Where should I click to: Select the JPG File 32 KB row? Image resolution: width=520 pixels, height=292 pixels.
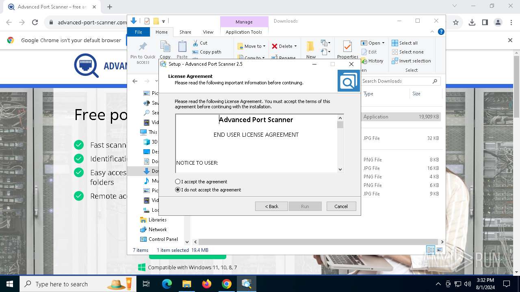pyautogui.click(x=401, y=138)
